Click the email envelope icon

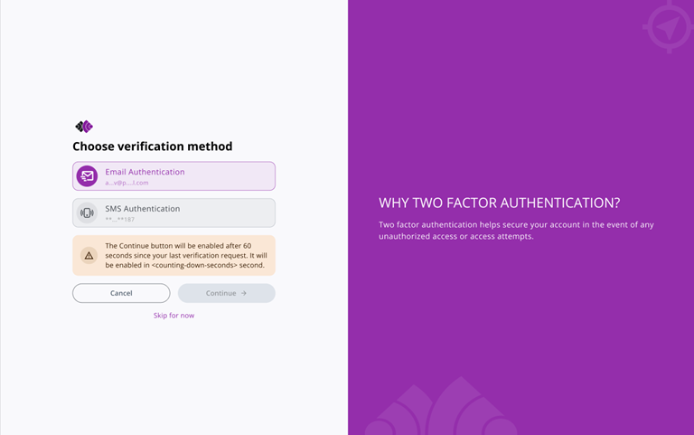87,176
